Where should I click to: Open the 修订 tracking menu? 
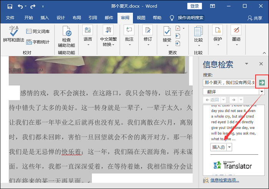pyautogui.click(x=148, y=35)
